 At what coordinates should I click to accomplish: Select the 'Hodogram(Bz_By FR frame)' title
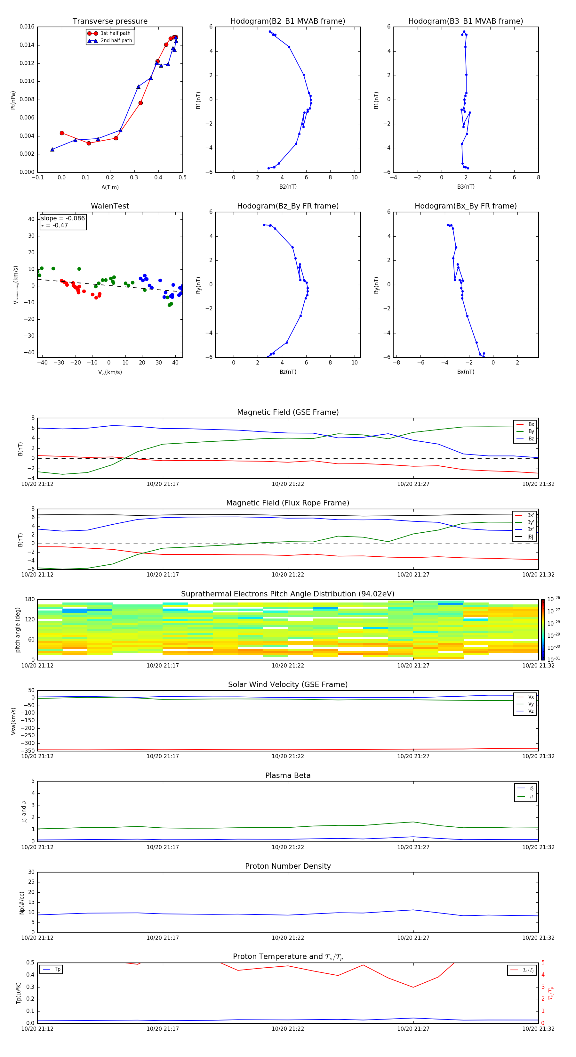click(288, 206)
